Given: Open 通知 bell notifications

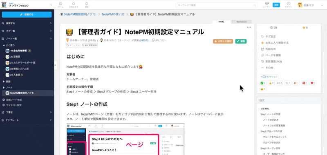Looking at the screenshot, I should click(x=87, y=5).
